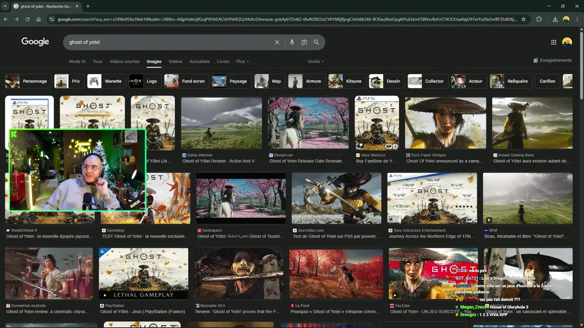The image size is (584, 328).
Task: Expand the Plus menu
Action: tap(242, 61)
